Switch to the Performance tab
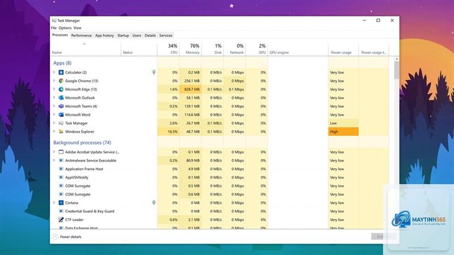Image resolution: width=454 pixels, height=255 pixels. [x=81, y=35]
